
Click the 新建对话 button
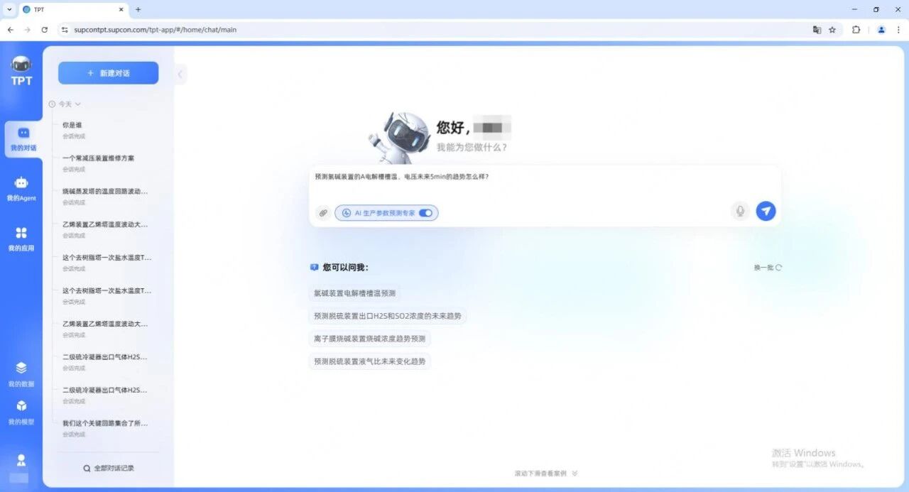(108, 73)
